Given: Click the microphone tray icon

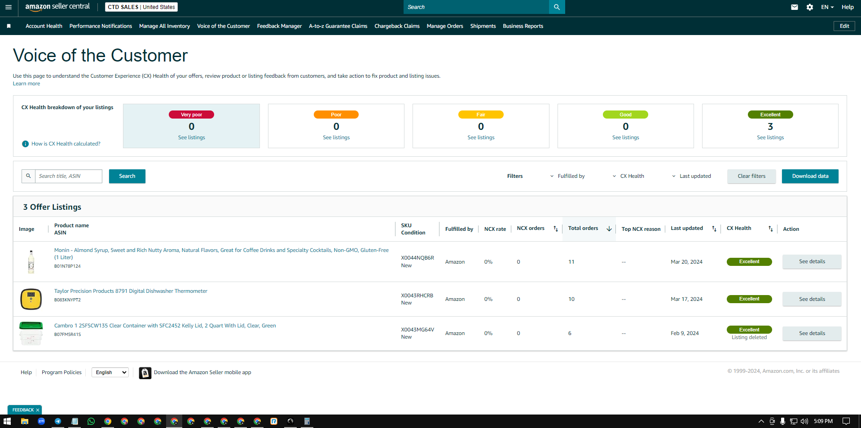Looking at the screenshot, I should [x=782, y=421].
